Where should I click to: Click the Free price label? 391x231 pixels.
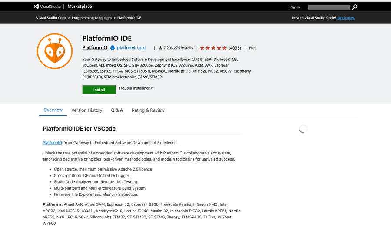(x=252, y=48)
